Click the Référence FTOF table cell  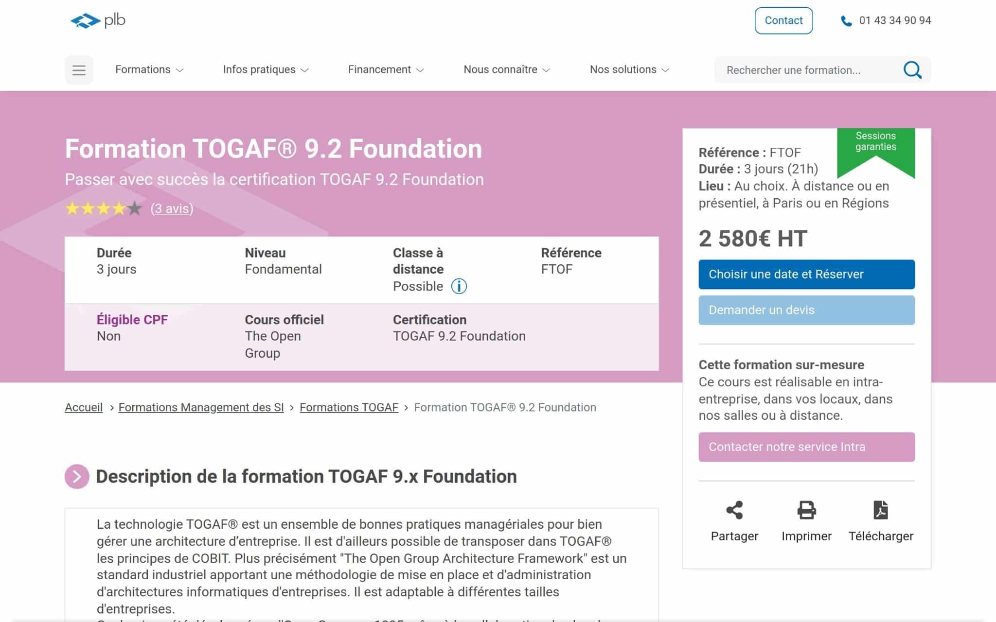(x=571, y=261)
